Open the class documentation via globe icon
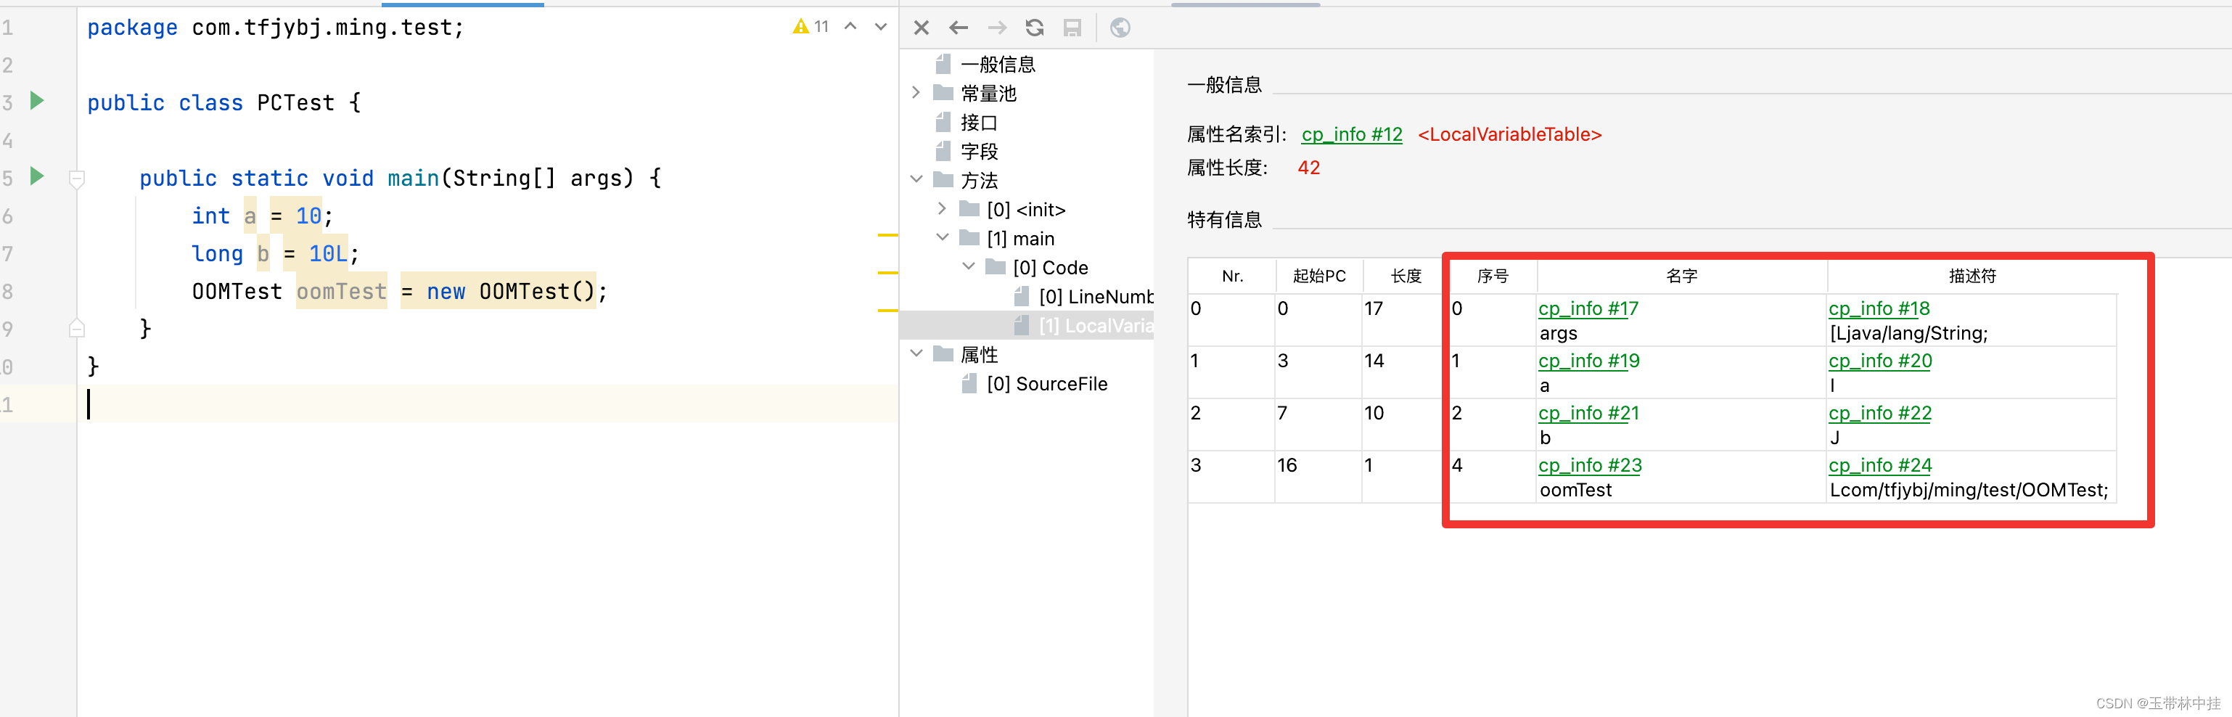This screenshot has width=2232, height=717. click(x=1120, y=27)
